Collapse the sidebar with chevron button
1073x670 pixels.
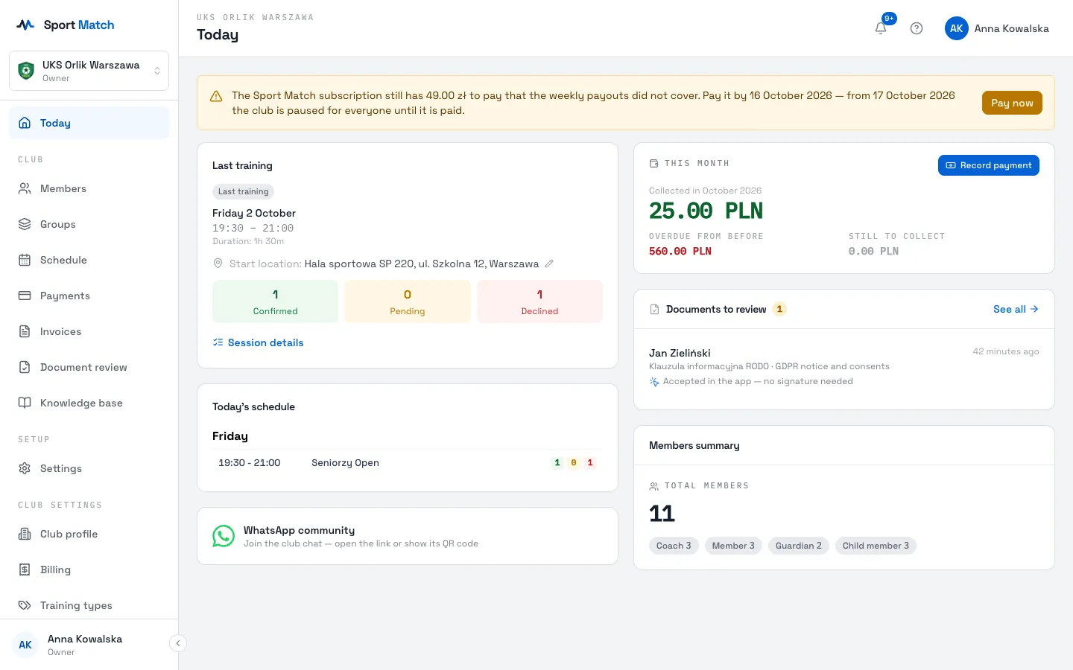(x=177, y=643)
